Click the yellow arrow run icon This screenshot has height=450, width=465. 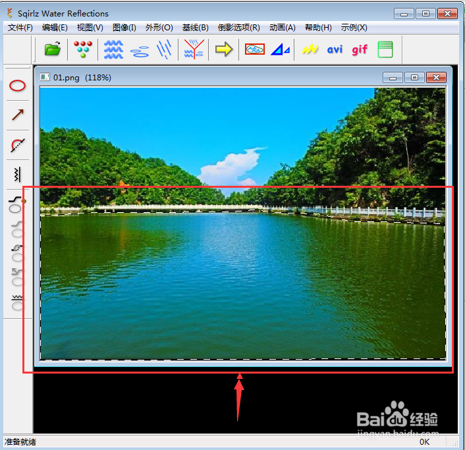[x=224, y=49]
